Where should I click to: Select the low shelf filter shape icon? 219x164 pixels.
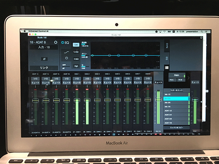coord(67,52)
